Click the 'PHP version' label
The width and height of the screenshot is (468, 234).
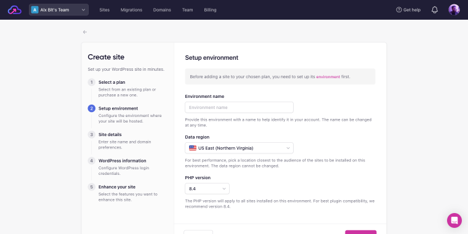[x=198, y=177]
